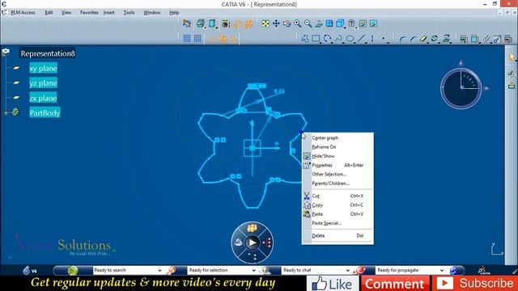Viewport: 518px width, 291px height.
Task: Click the people icon on compass wheel
Action: (252, 228)
